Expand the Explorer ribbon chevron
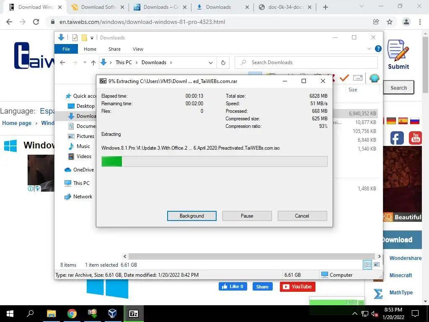The width and height of the screenshot is (429, 322). click(369, 49)
